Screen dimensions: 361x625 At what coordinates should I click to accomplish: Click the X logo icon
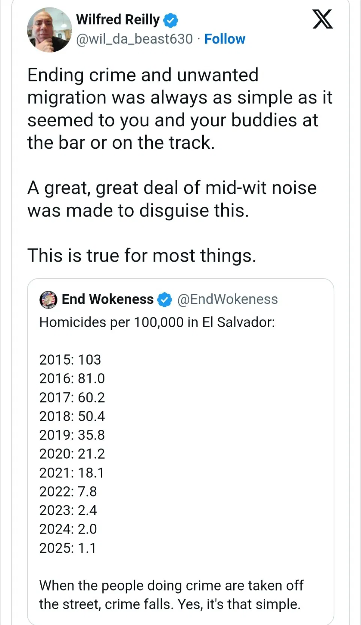[322, 19]
